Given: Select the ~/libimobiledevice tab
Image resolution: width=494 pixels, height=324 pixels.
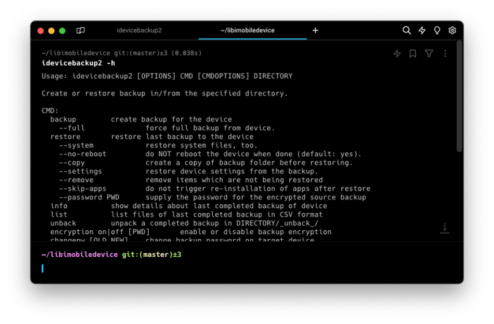Looking at the screenshot, I should click(x=247, y=30).
